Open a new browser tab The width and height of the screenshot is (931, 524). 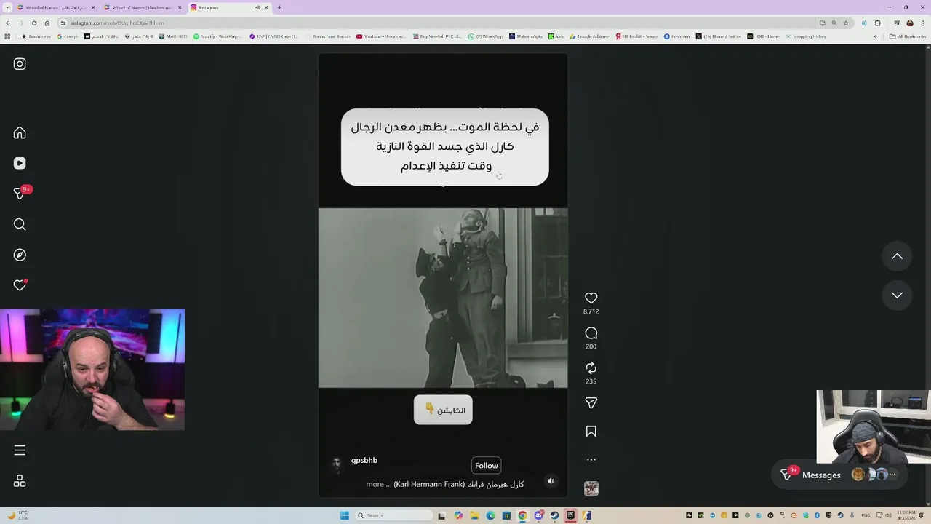pos(279,7)
